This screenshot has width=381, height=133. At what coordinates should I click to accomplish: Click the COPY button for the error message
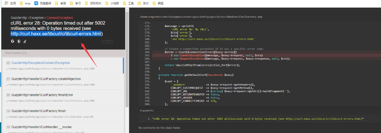(x=107, y=42)
